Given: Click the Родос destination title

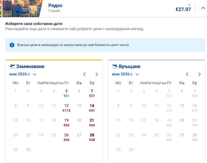Looking at the screenshot, I should (x=55, y=5).
